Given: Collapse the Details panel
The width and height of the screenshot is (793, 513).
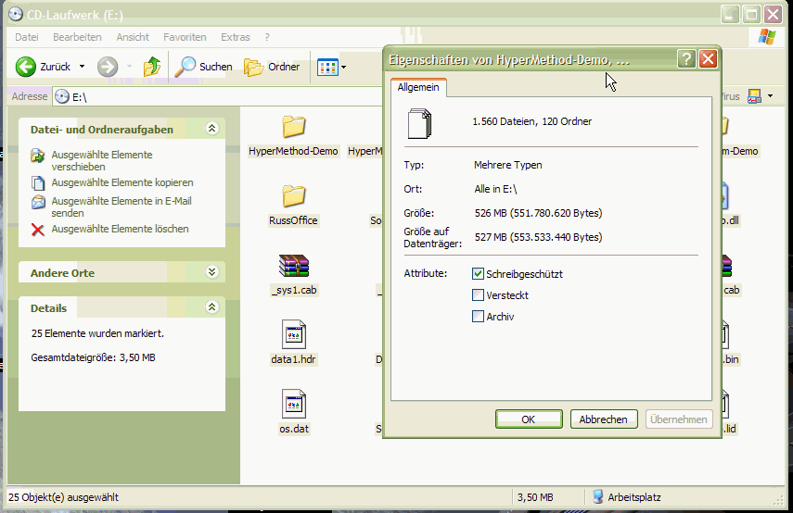Looking at the screenshot, I should coord(211,307).
